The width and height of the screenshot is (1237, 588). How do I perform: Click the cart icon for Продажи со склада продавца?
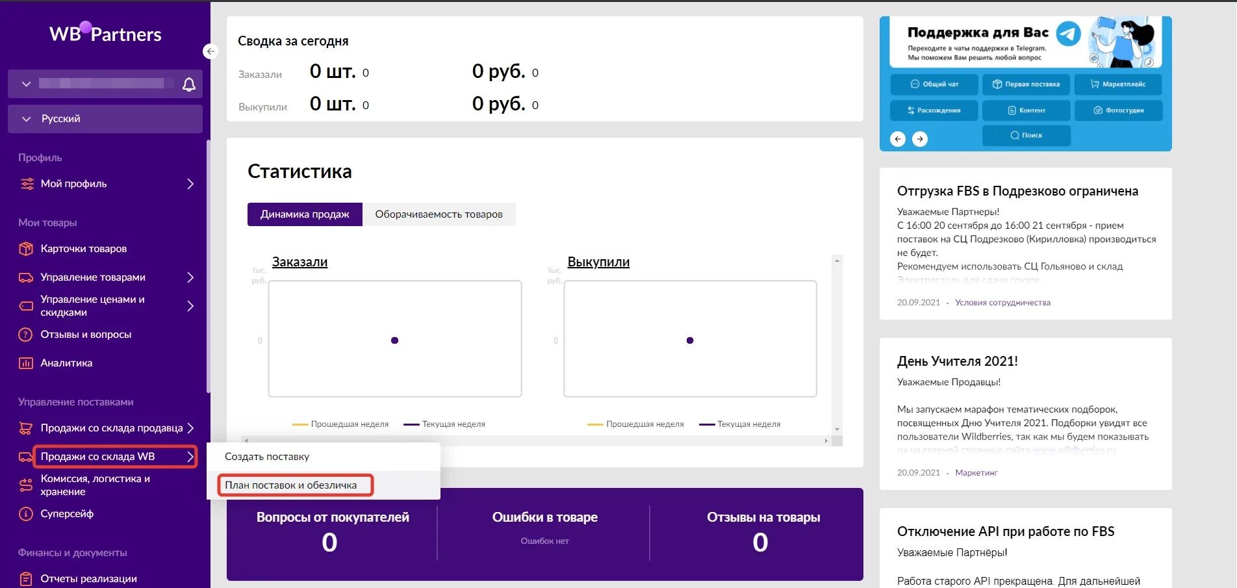pos(26,428)
